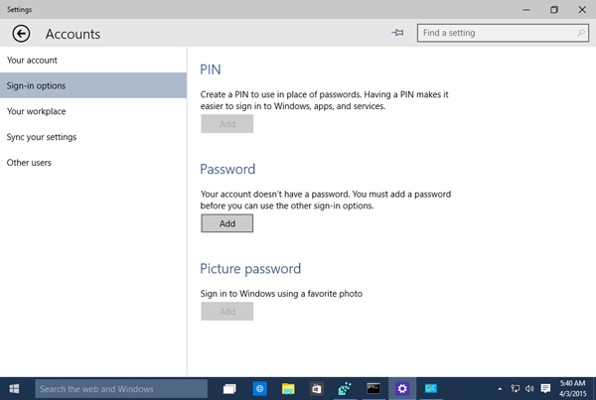Add a password with the Password Add button
596x400 pixels.
(x=226, y=223)
